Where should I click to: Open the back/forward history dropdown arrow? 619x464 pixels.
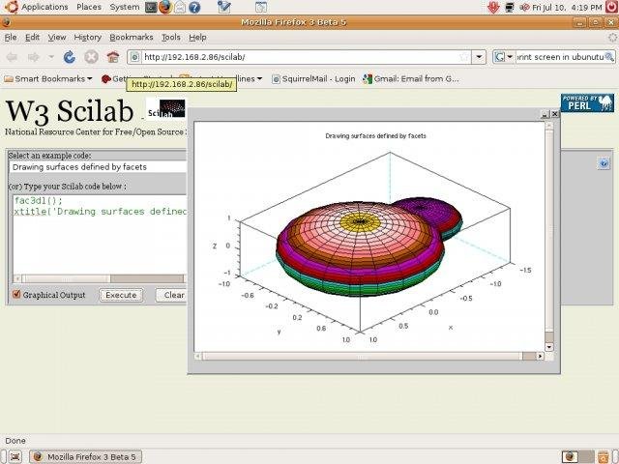pyautogui.click(x=51, y=57)
